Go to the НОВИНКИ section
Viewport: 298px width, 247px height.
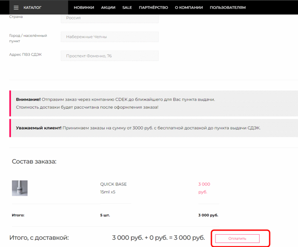pyautogui.click(x=84, y=8)
